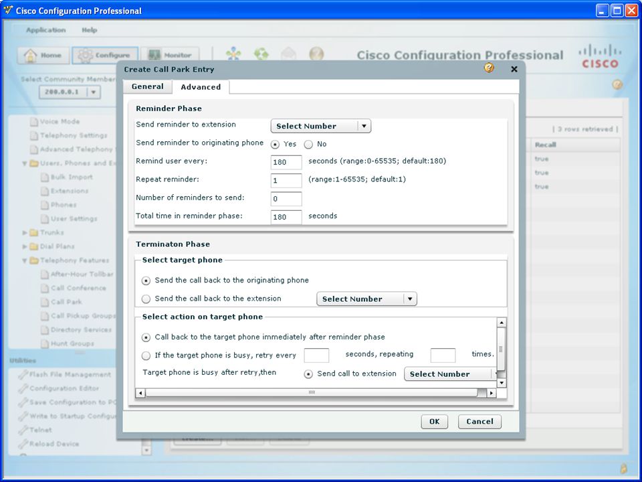
Task: Click Cancel in Call Park dialog
Action: pyautogui.click(x=479, y=422)
